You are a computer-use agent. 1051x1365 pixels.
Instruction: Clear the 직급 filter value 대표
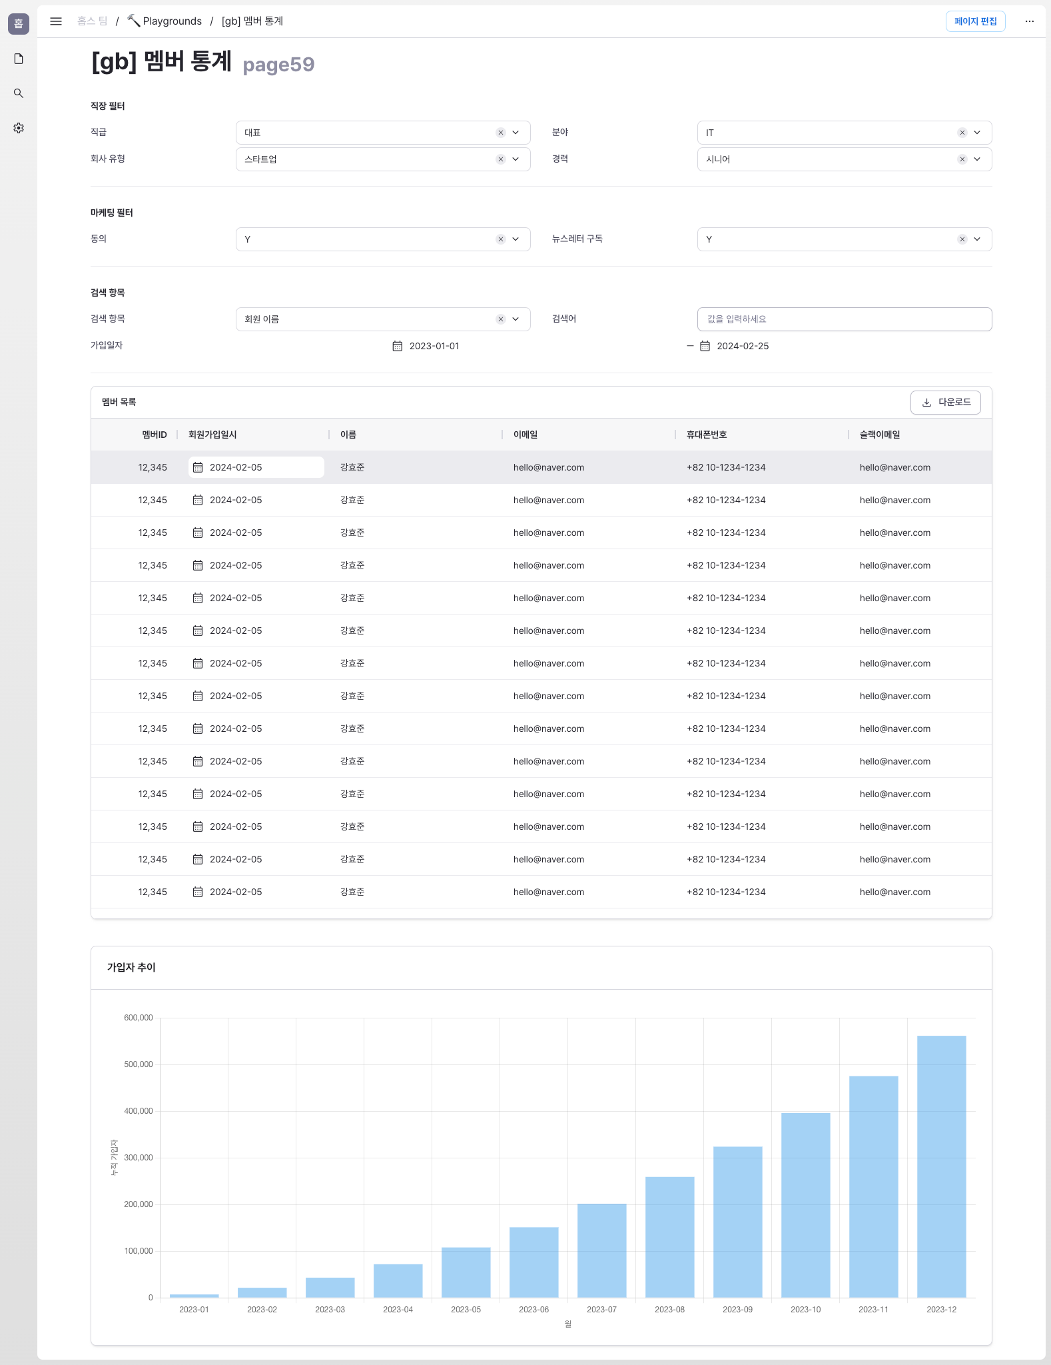tap(501, 133)
